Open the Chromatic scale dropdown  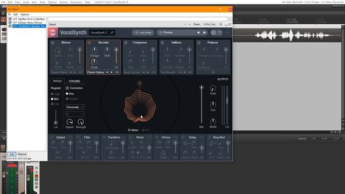click(75, 107)
